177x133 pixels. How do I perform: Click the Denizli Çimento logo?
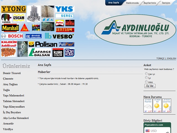(33, 36)
